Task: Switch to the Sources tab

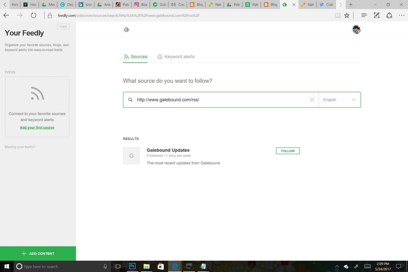Action: [135, 57]
